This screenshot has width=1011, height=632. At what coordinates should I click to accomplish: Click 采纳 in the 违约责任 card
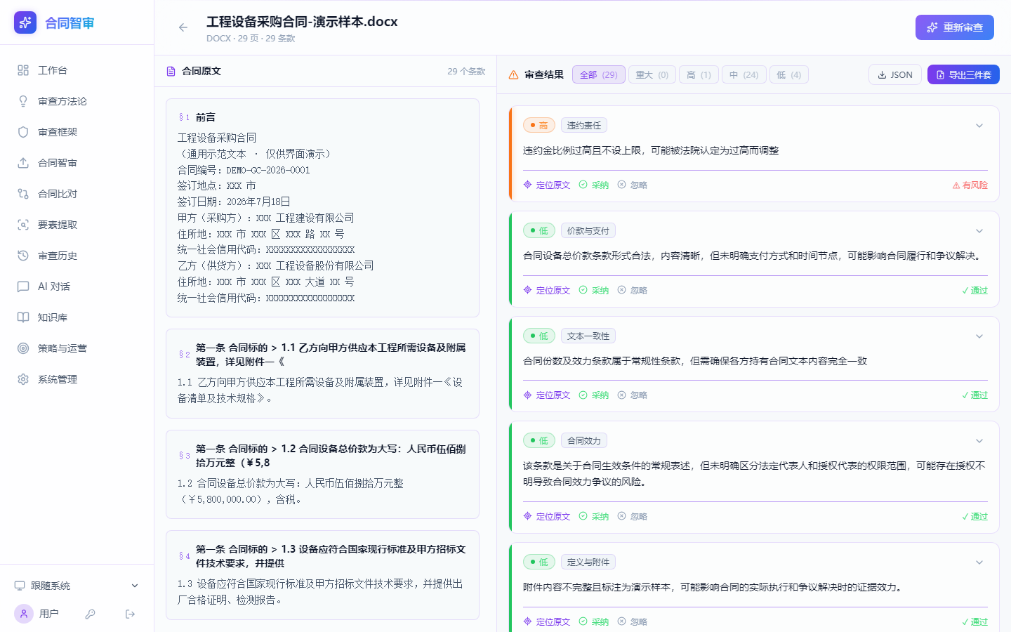(x=594, y=185)
